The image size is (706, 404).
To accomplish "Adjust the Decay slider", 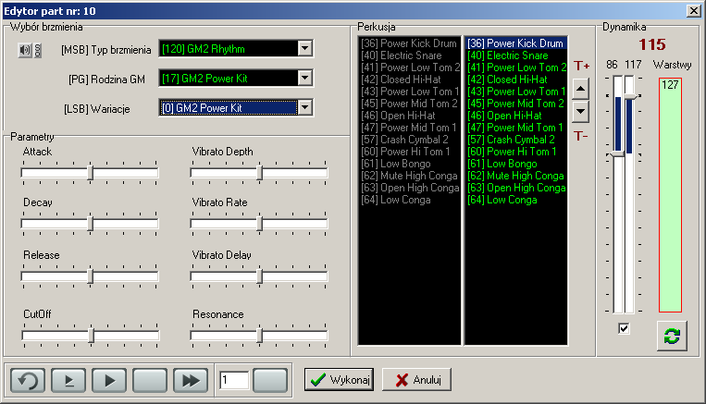I will (x=90, y=224).
